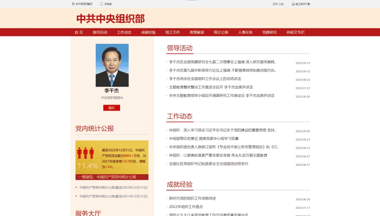Open 统计公报 navigation menu item

[x=221, y=32]
